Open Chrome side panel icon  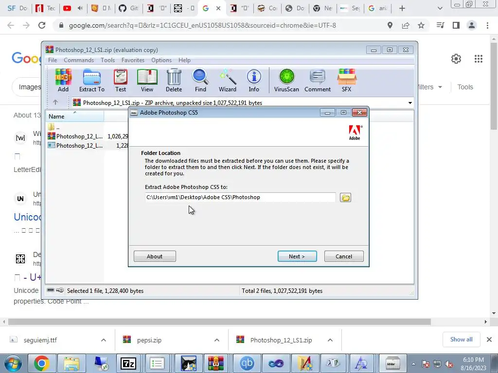coord(456,25)
